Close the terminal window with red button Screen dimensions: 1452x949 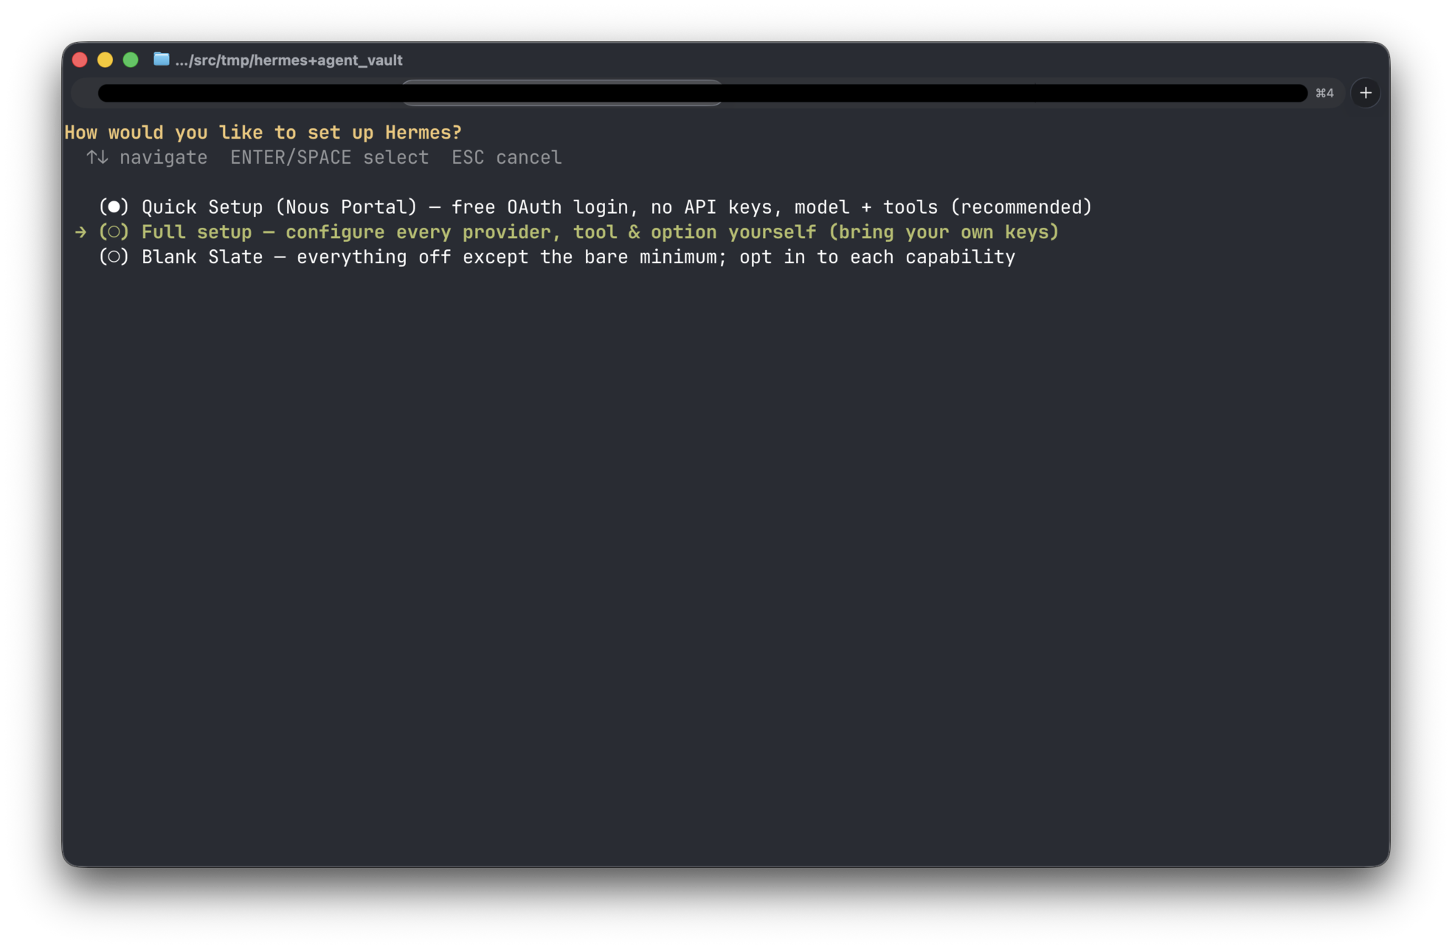80,60
